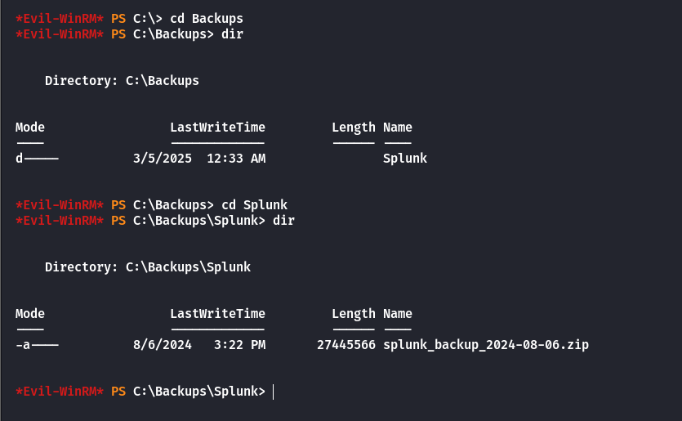Click the '12:33 AM' timestamp
This screenshot has width=682, height=421.
(x=236, y=159)
